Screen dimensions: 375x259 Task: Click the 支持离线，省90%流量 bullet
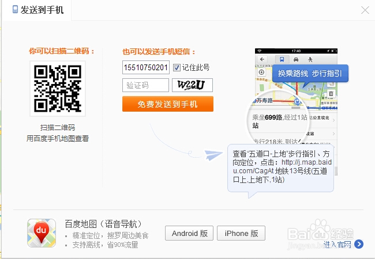(x=105, y=245)
